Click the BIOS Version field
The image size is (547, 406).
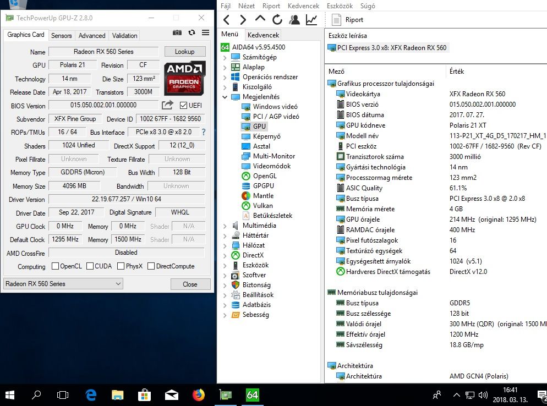pos(103,105)
